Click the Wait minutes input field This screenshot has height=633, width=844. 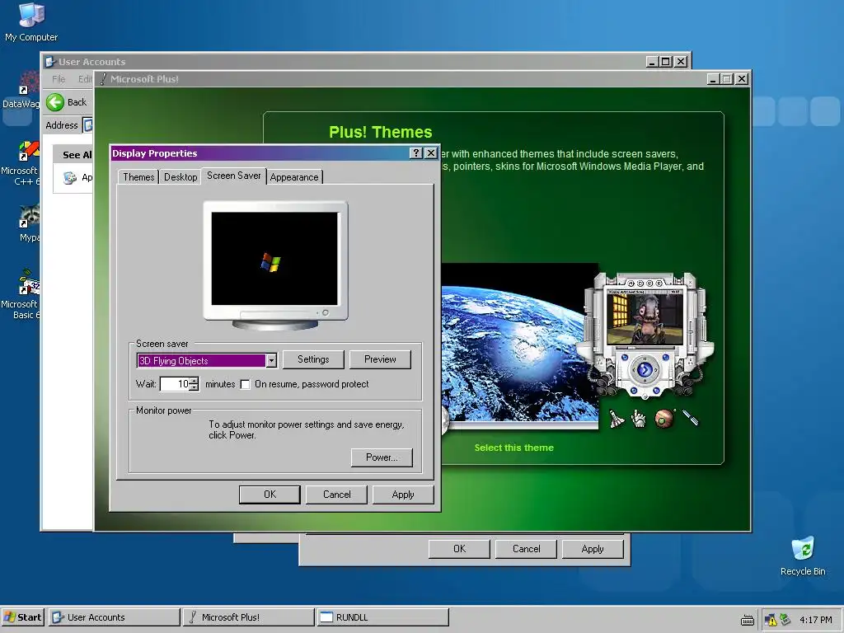point(175,384)
